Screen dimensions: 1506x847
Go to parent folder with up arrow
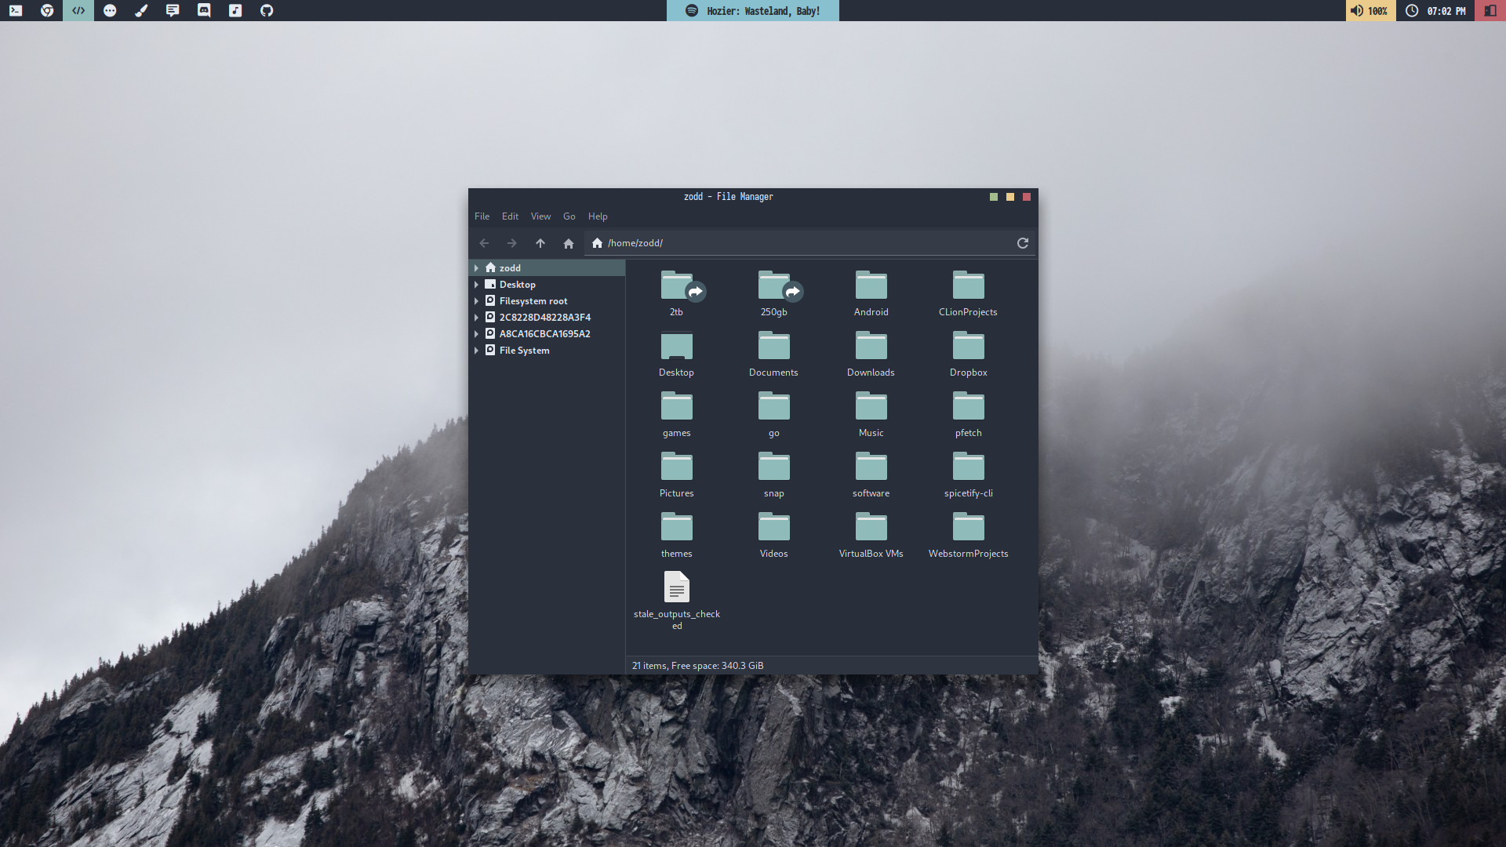click(x=540, y=243)
